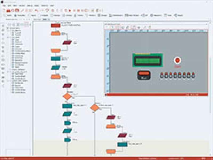This screenshot has height=160, width=213.
Task: Open the File menu
Action: 3,4
